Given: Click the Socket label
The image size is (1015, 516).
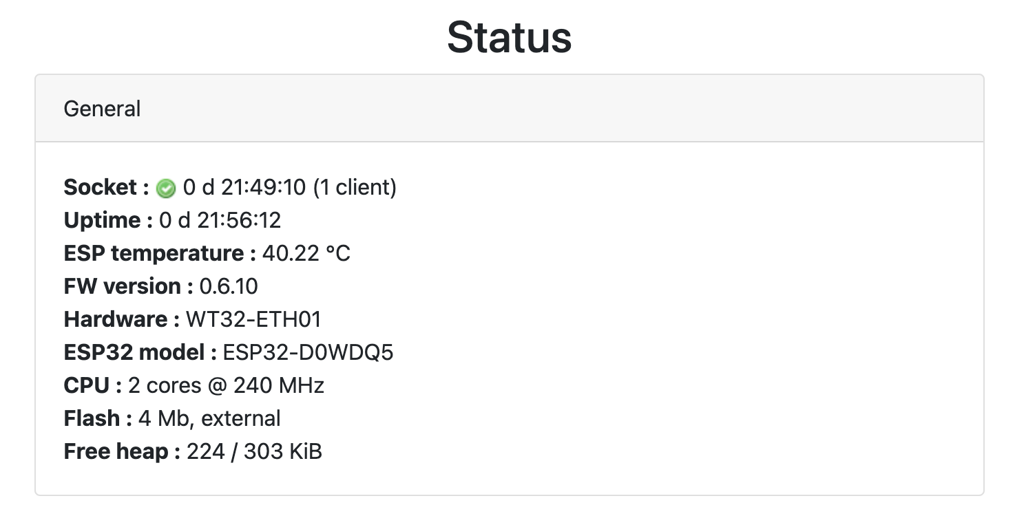Looking at the screenshot, I should pyautogui.click(x=106, y=187).
